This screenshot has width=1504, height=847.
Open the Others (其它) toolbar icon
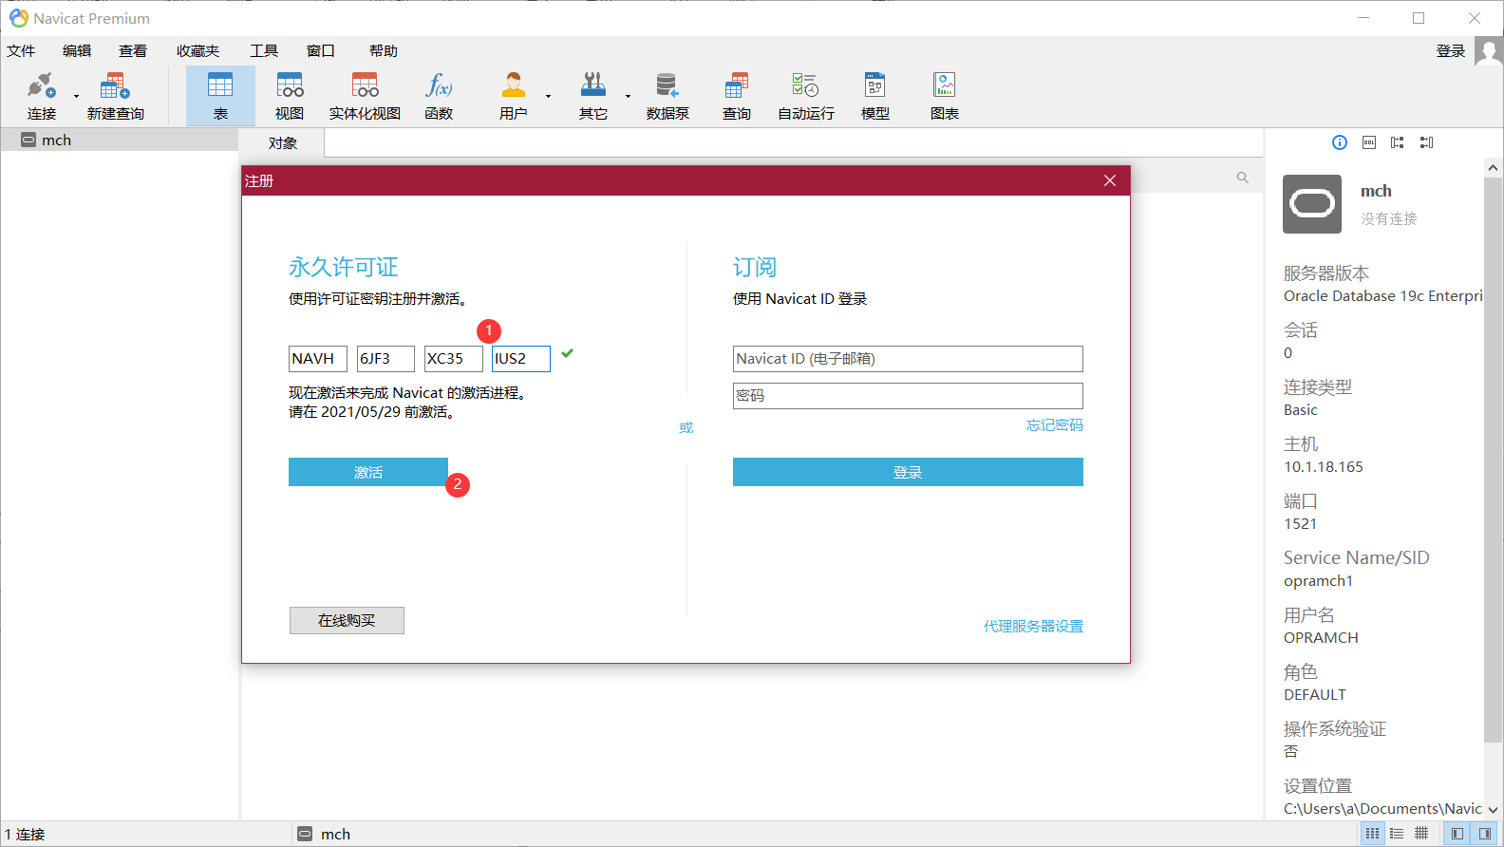(593, 96)
